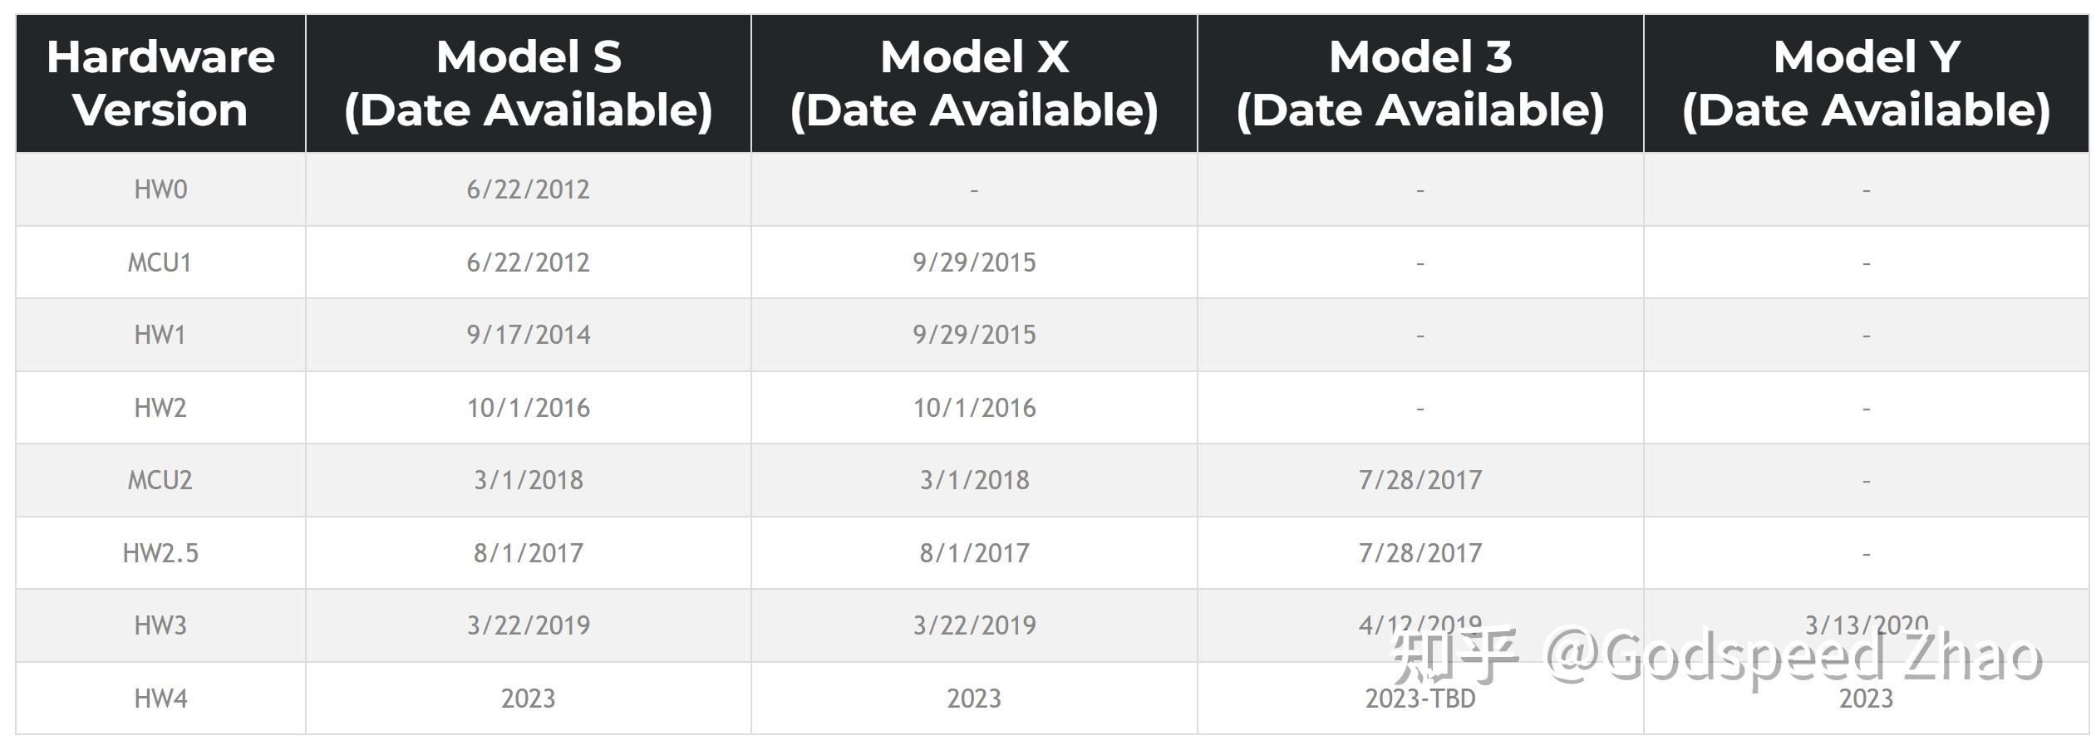Click the HW4 row label
This screenshot has height=750, width=2096.
click(160, 699)
